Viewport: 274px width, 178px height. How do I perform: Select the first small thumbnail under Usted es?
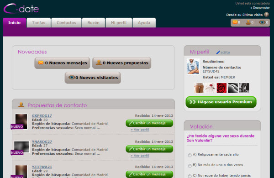pos(199,88)
